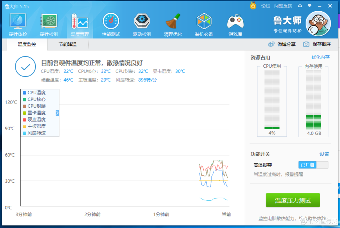340x228 pixels.
Task: Click the Weibo share icon
Action: click(x=271, y=44)
